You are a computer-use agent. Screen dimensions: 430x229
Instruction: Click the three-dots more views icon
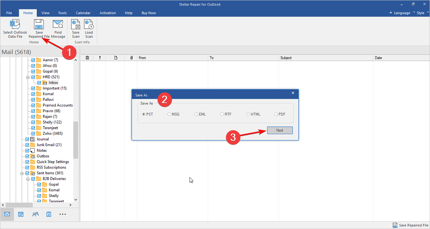click(x=62, y=214)
